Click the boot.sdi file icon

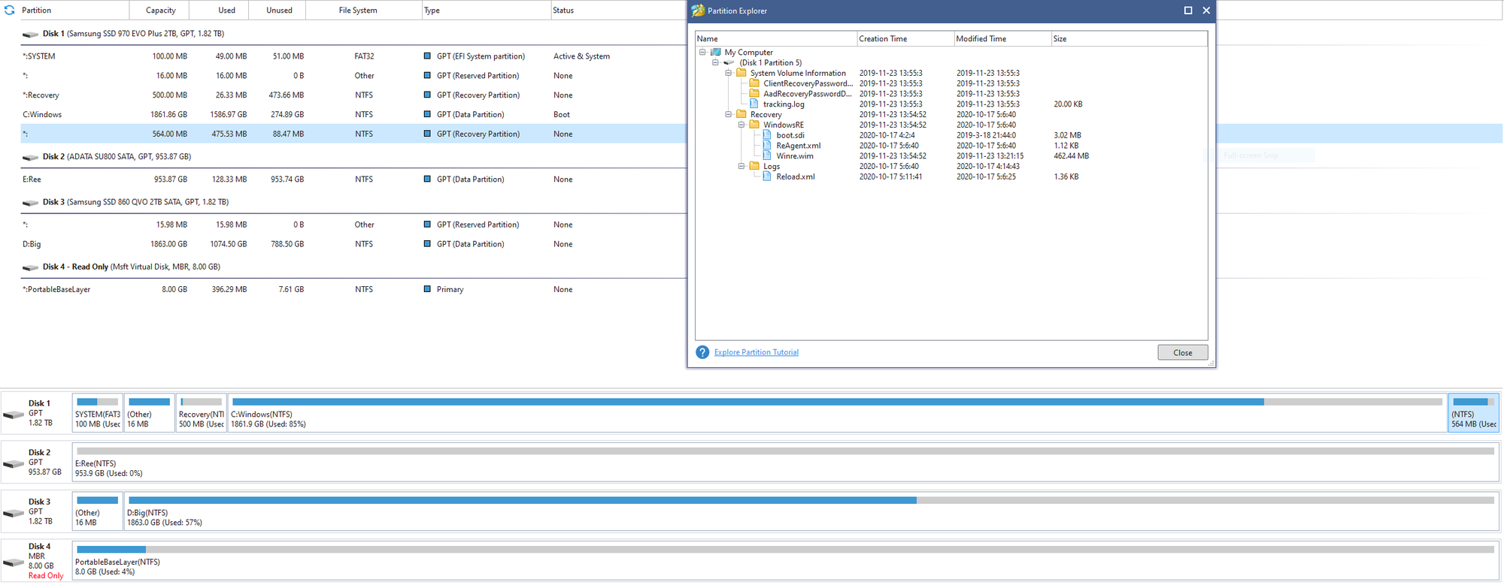767,135
